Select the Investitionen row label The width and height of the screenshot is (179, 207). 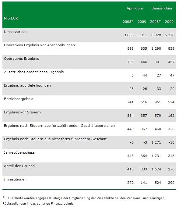(x=15, y=179)
